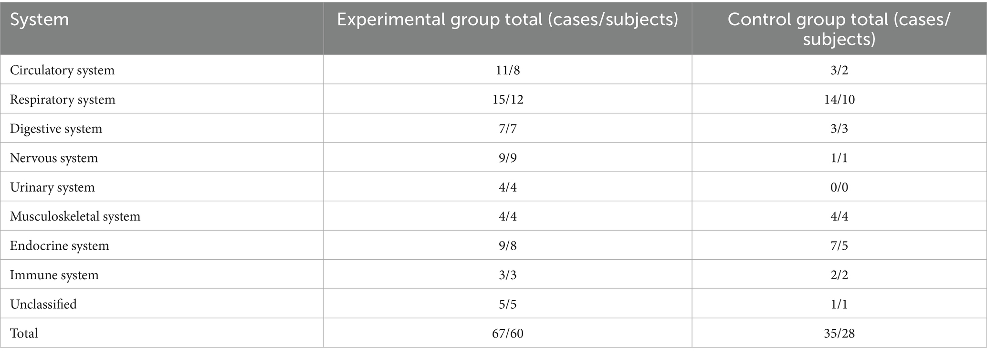Screen dimensions: 987x356
Task: Select the 0/0 urinary control cell
Action: (839, 187)
